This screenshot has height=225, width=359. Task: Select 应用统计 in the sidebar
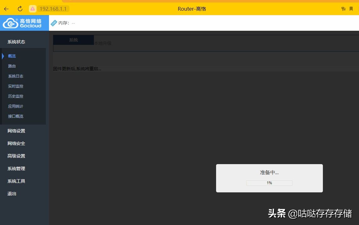coord(15,106)
